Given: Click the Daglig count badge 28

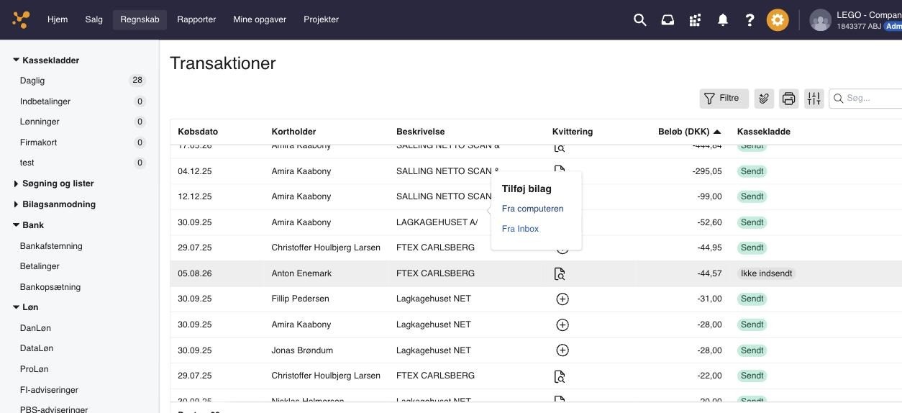Looking at the screenshot, I should (x=137, y=81).
